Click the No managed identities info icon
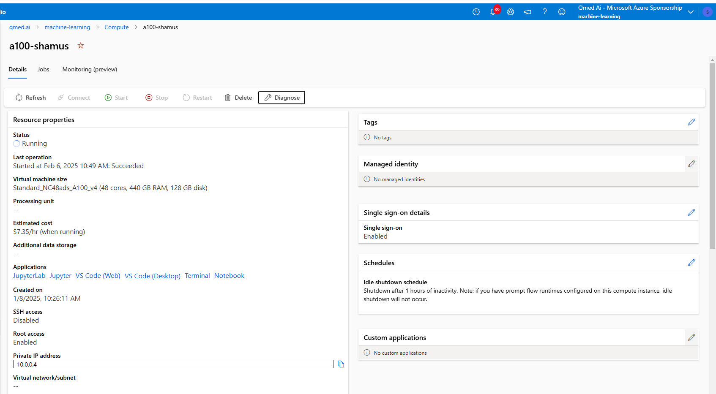 (367, 179)
